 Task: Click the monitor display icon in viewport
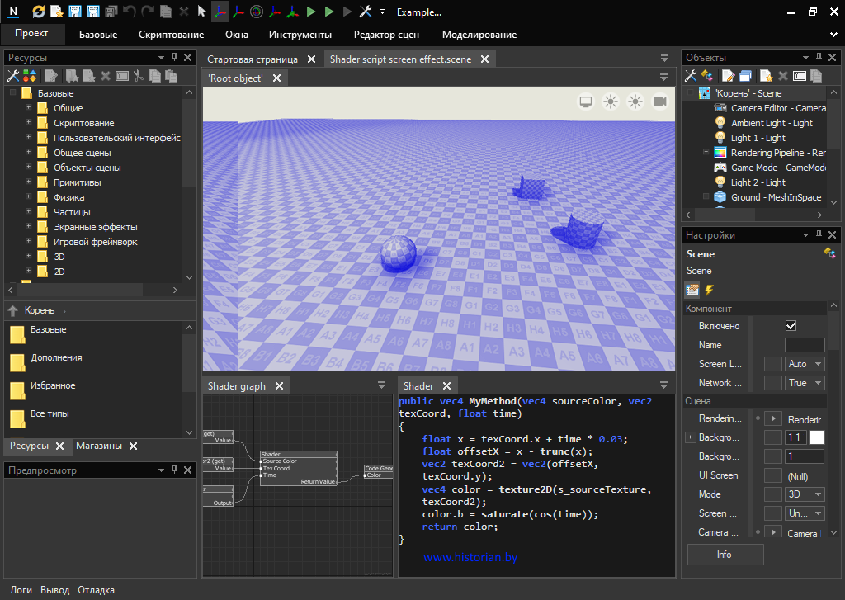click(x=586, y=102)
